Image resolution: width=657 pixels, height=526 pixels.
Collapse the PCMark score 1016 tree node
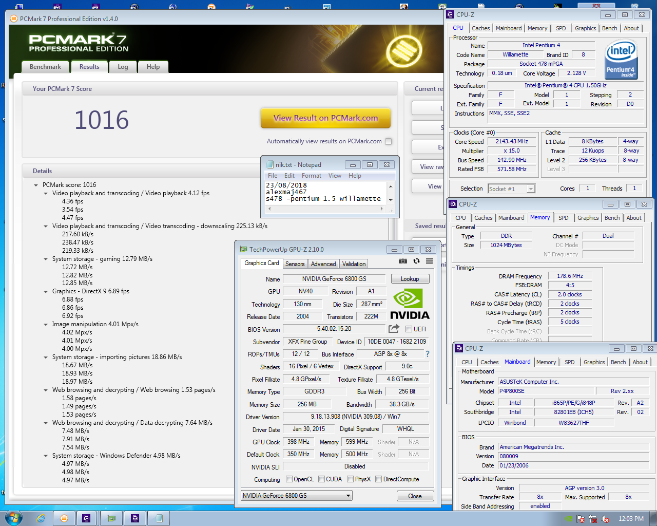[36, 185]
